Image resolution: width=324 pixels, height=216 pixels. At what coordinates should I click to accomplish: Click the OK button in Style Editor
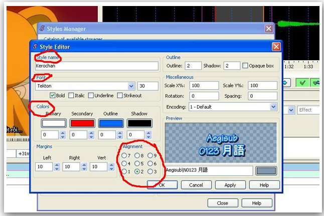(162, 185)
